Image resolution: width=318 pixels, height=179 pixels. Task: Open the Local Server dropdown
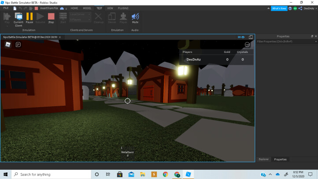click(80, 15)
